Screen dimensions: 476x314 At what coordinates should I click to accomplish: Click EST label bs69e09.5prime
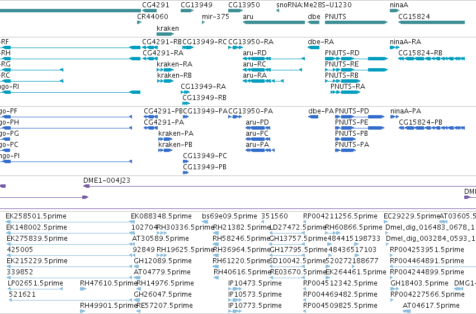coord(229,216)
